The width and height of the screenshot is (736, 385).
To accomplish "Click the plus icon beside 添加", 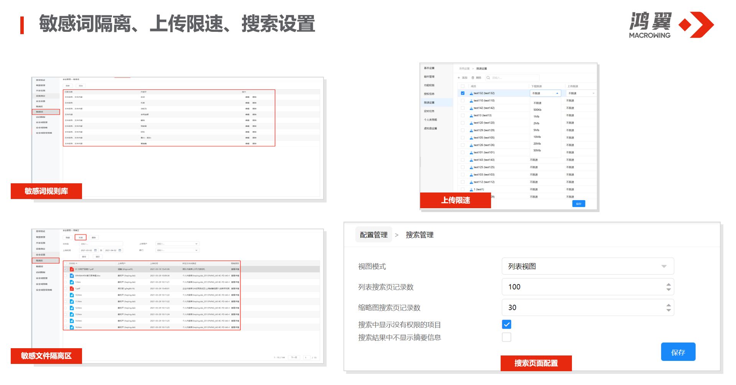I will coord(459,78).
